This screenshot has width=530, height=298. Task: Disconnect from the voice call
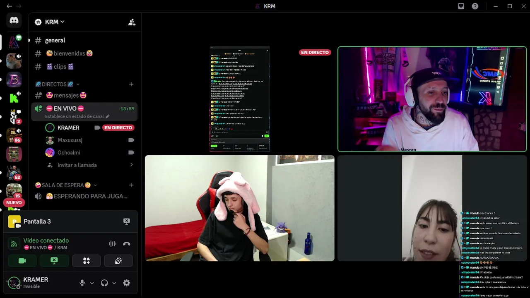pyautogui.click(x=127, y=244)
